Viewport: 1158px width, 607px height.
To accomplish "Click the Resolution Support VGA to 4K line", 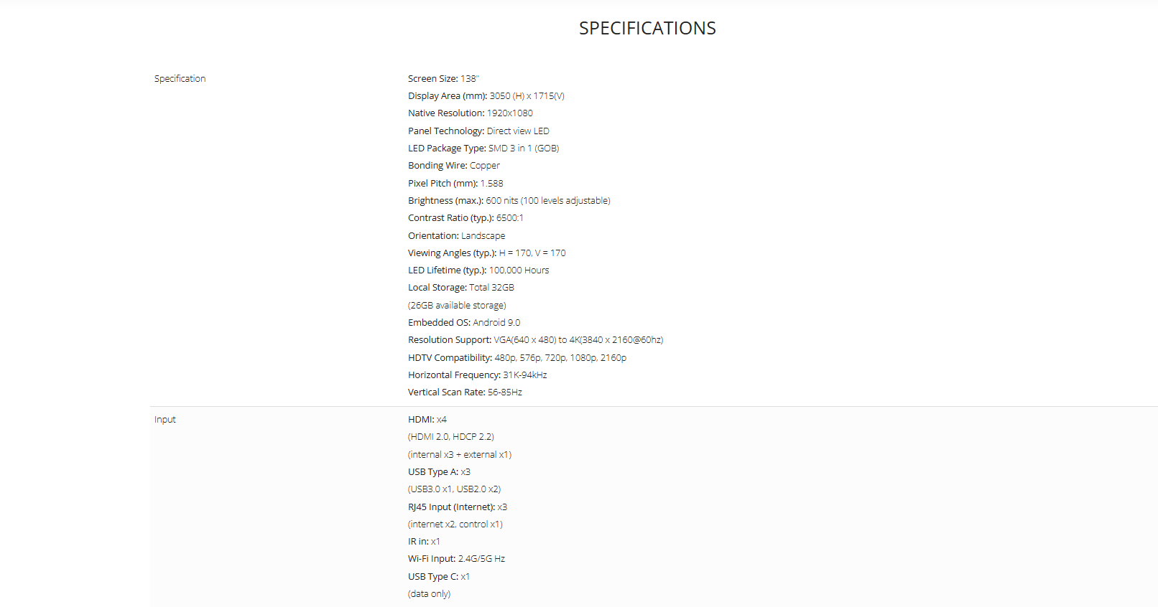I will click(x=535, y=340).
